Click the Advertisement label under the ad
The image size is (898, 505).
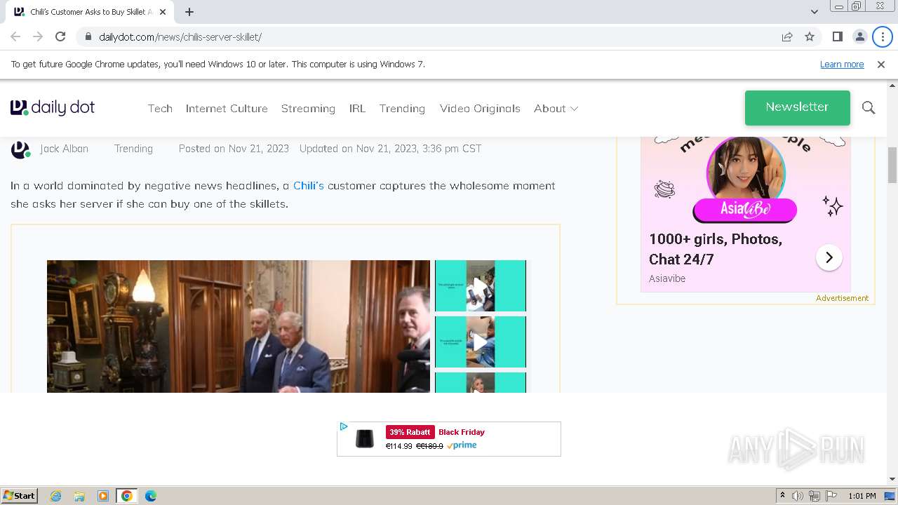(x=842, y=298)
